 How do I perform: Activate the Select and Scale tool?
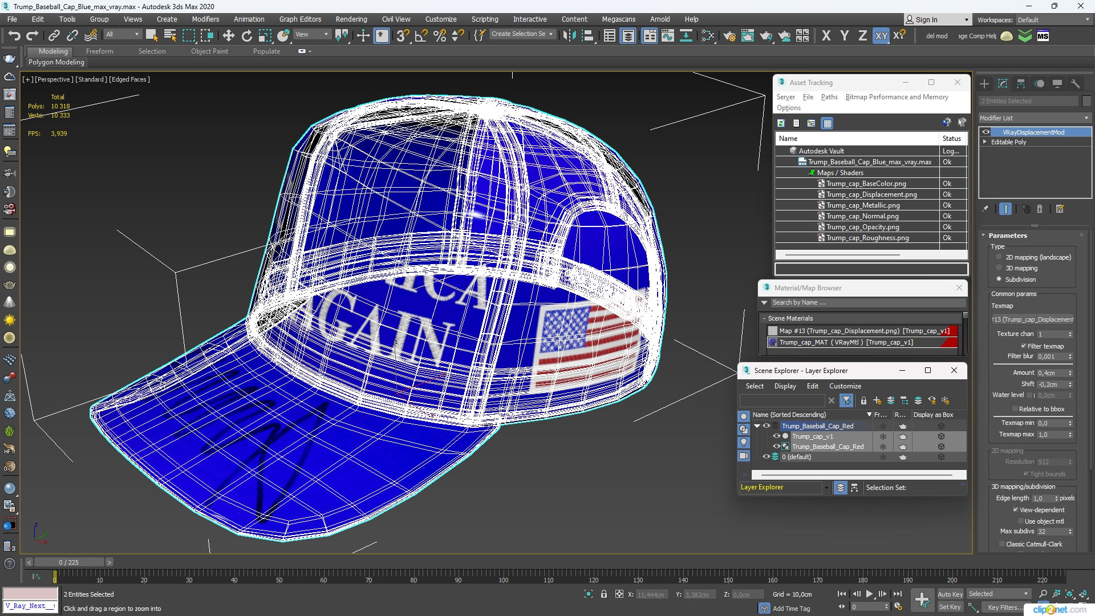coord(265,36)
